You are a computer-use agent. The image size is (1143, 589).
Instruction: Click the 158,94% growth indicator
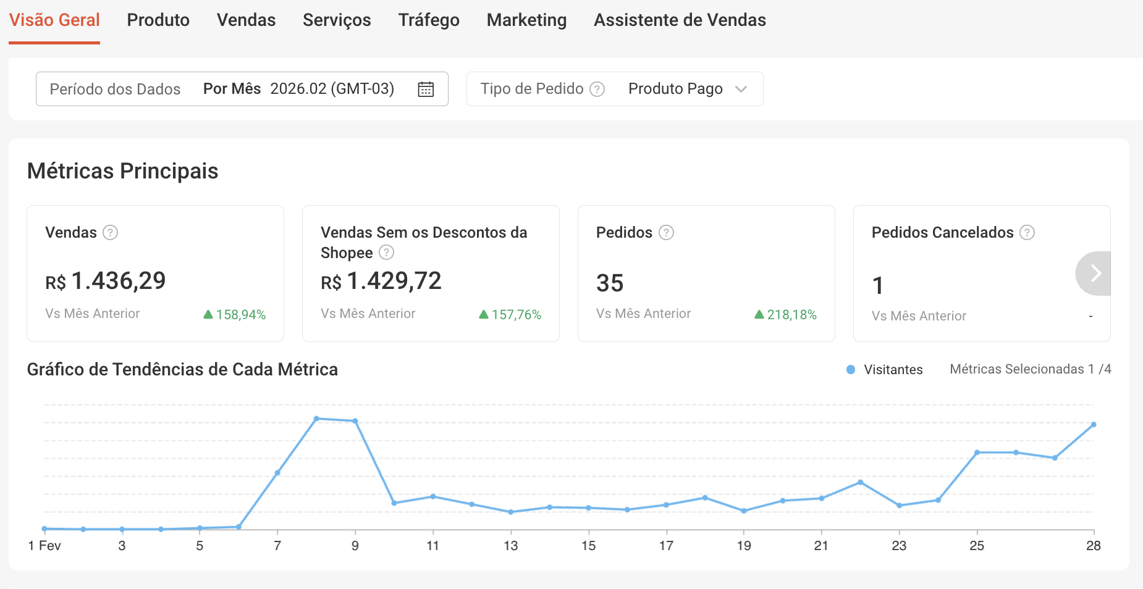pos(235,315)
